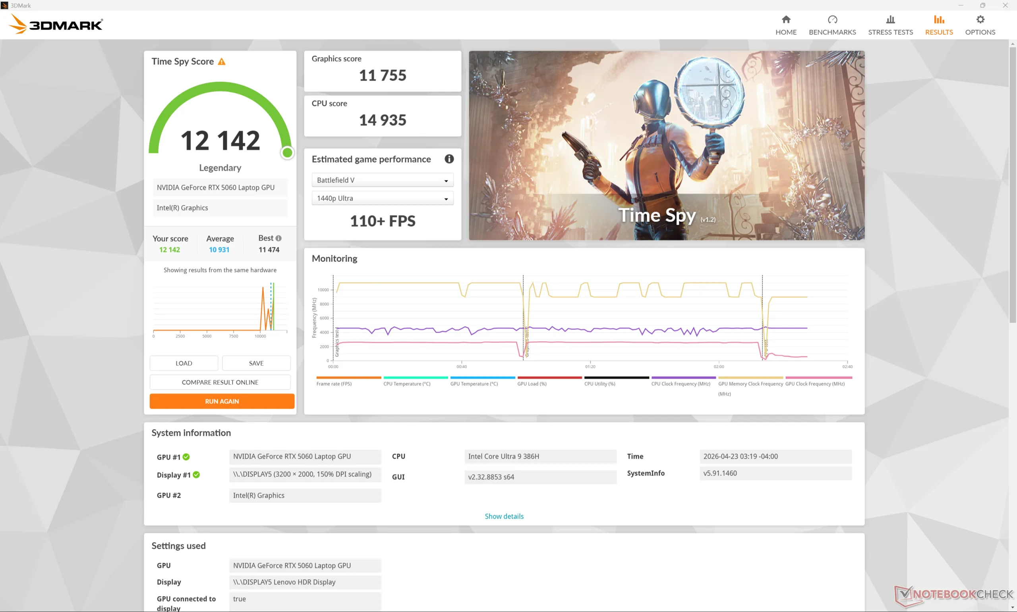Click the info icon next to Best
This screenshot has height=612, width=1017.
tap(278, 238)
